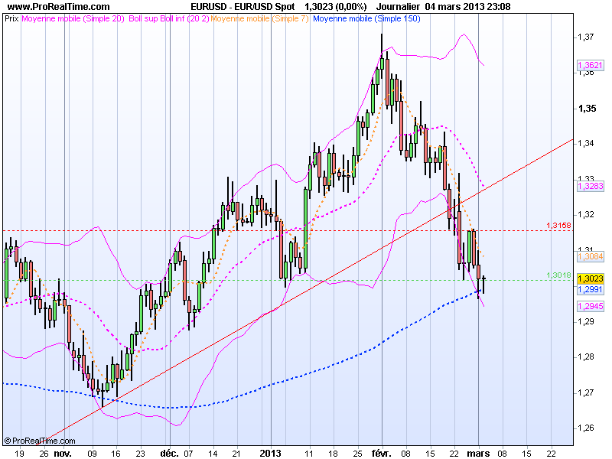This screenshot has width=612, height=459.
Task: Click the bold 1,35 price axis label
Action: point(587,108)
